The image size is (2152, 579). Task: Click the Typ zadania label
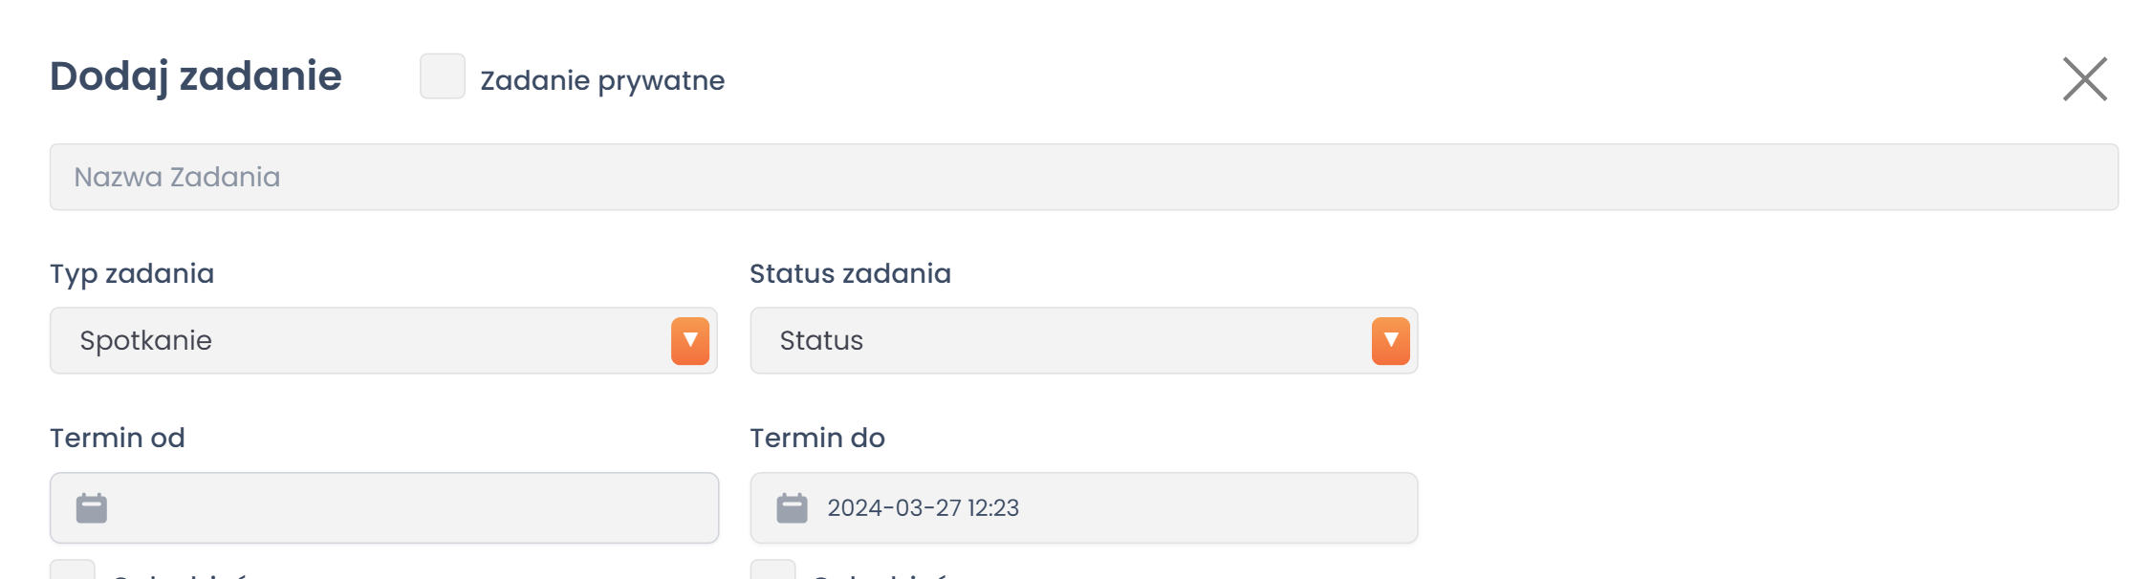click(132, 274)
